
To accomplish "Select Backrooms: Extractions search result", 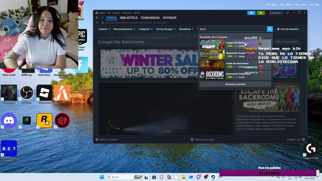I will point(235,75).
